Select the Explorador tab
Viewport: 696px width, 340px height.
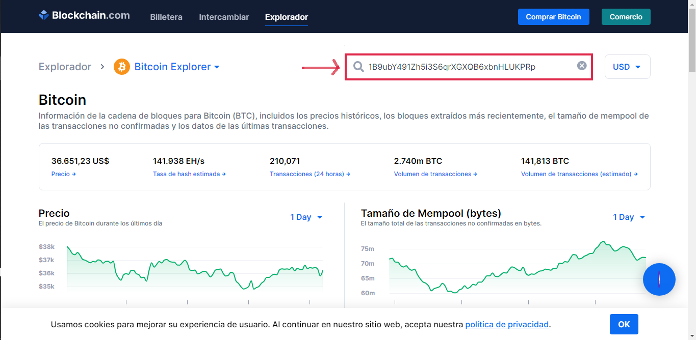[287, 17]
